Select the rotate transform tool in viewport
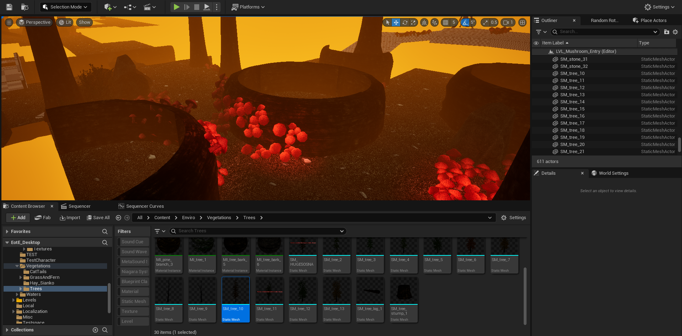682x336 pixels. pyautogui.click(x=405, y=22)
